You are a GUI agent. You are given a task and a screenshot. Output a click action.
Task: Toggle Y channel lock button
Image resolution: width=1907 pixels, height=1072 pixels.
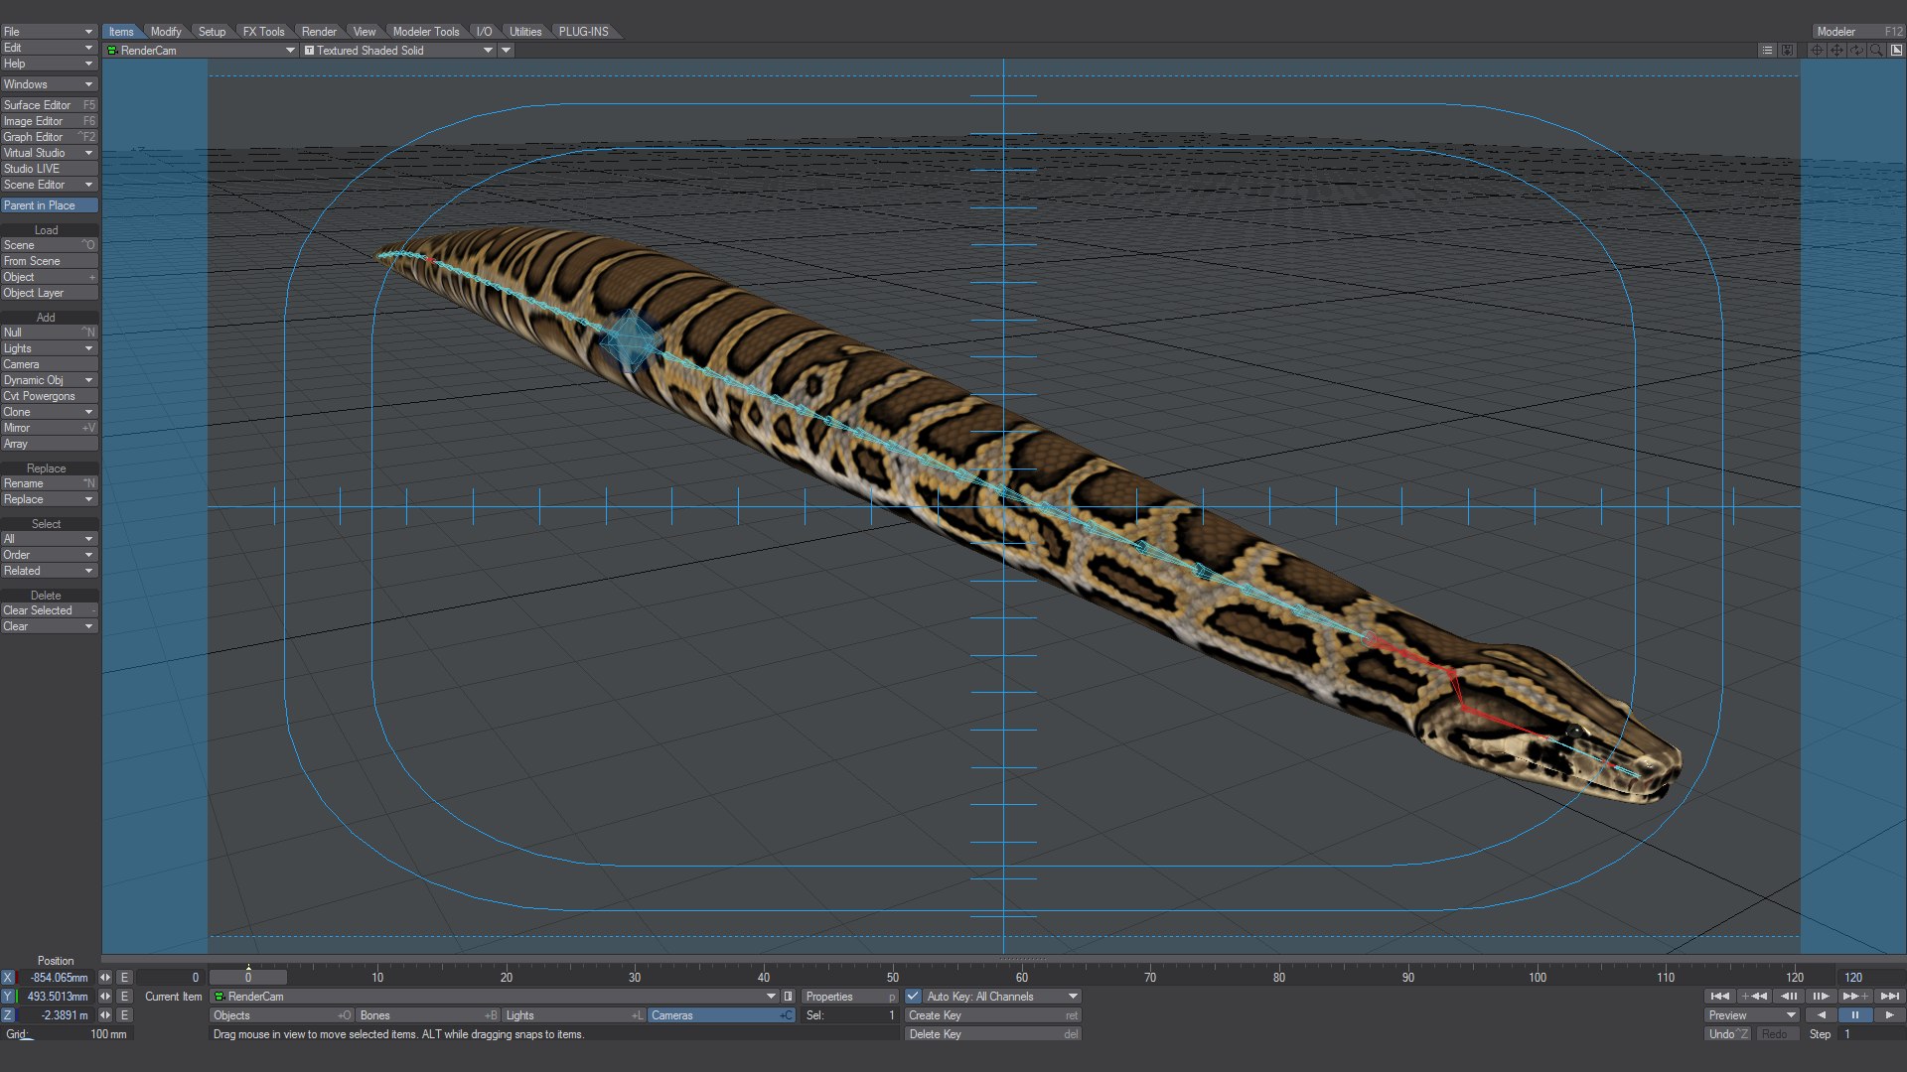(8, 997)
